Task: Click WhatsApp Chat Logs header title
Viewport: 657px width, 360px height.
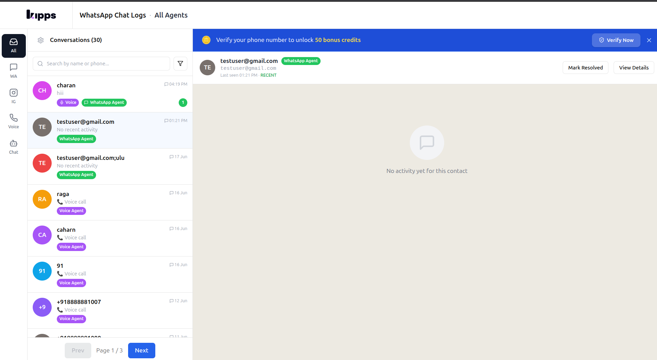Action: coord(113,15)
